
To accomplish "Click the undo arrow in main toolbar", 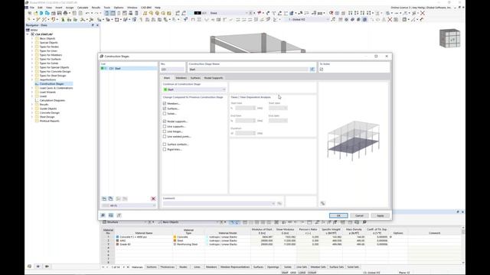I will coord(87,13).
